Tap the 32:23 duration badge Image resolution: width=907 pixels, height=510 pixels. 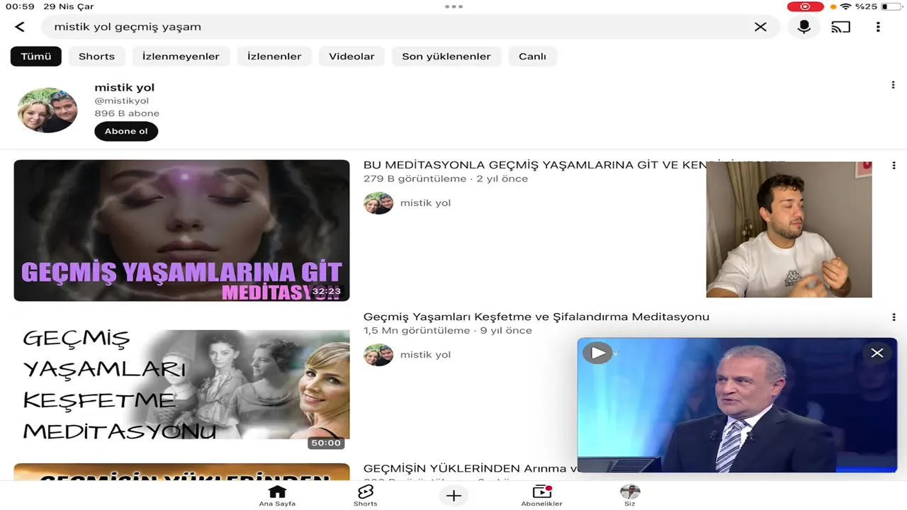click(327, 291)
